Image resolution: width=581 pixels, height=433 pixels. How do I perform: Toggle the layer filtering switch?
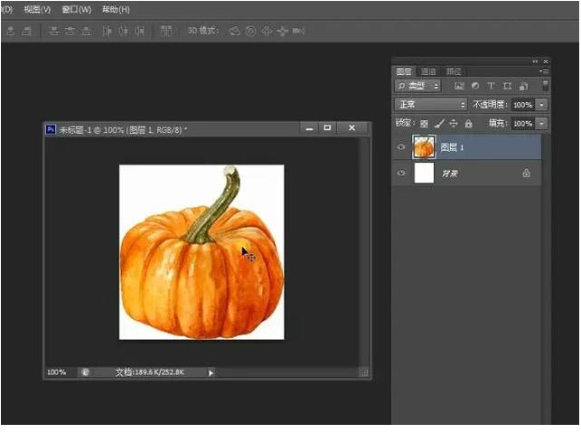(546, 86)
